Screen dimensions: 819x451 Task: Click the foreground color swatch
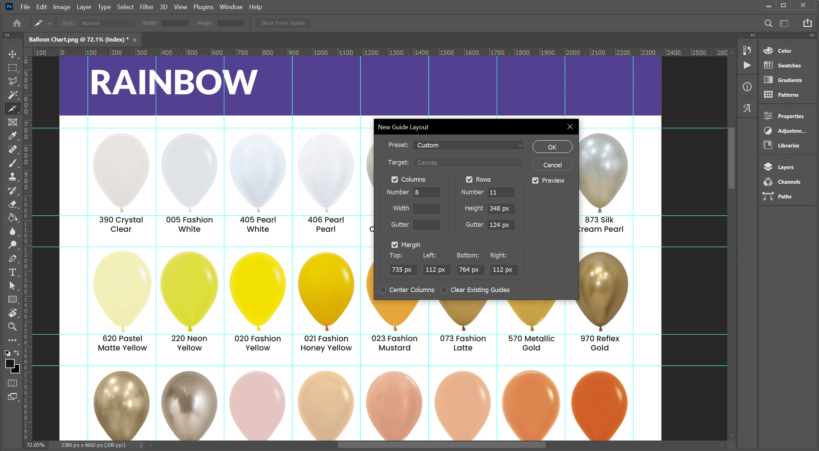[x=10, y=364]
